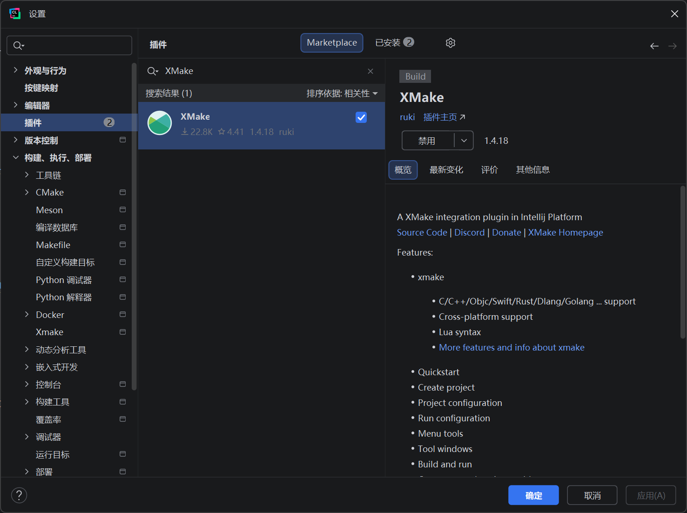687x513 pixels.
Task: Click the project-level icon beside Xmake
Action: click(123, 332)
